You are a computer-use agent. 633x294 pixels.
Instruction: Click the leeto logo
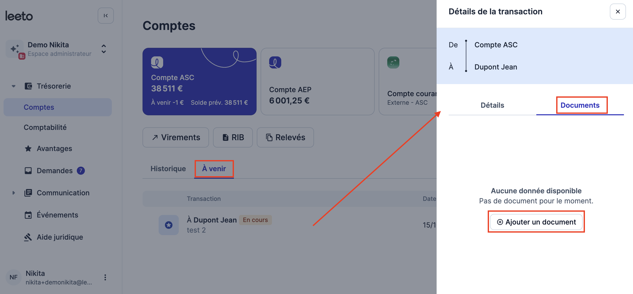pos(19,16)
